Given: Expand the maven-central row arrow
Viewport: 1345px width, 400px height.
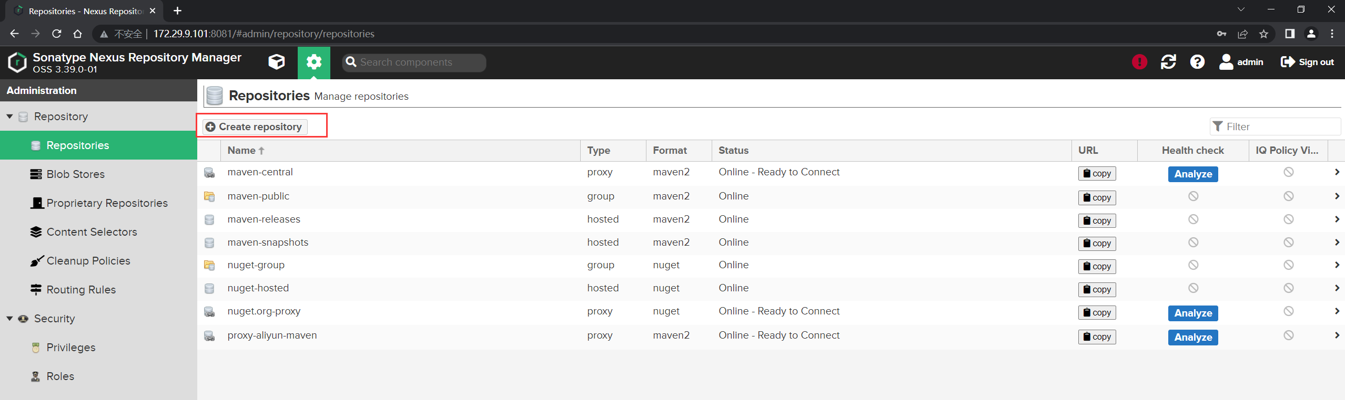Looking at the screenshot, I should pyautogui.click(x=1337, y=172).
